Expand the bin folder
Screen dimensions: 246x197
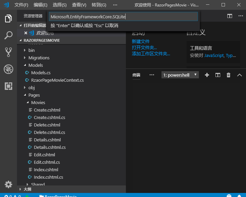(x=25, y=50)
